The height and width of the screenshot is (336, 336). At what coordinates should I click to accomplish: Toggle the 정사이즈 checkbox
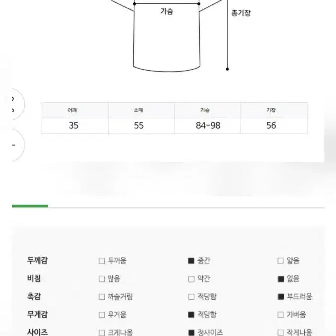191,332
